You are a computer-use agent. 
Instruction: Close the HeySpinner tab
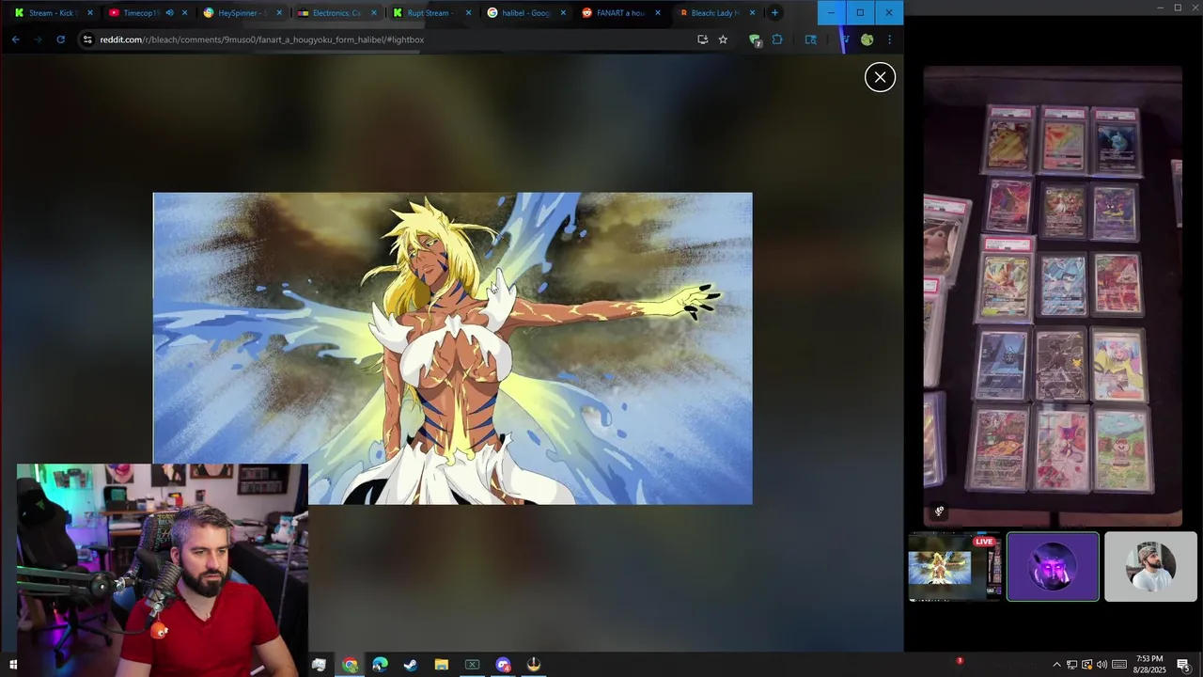point(279,13)
